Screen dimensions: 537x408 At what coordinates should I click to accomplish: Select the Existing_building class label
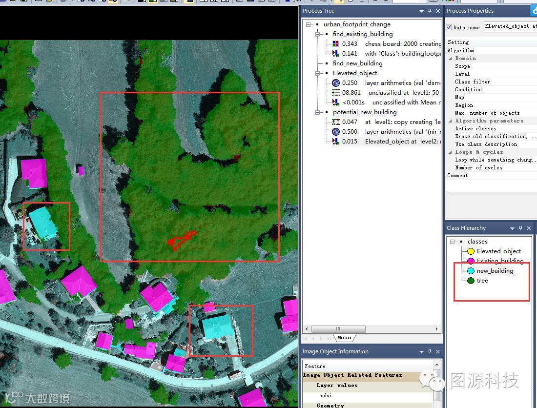500,261
